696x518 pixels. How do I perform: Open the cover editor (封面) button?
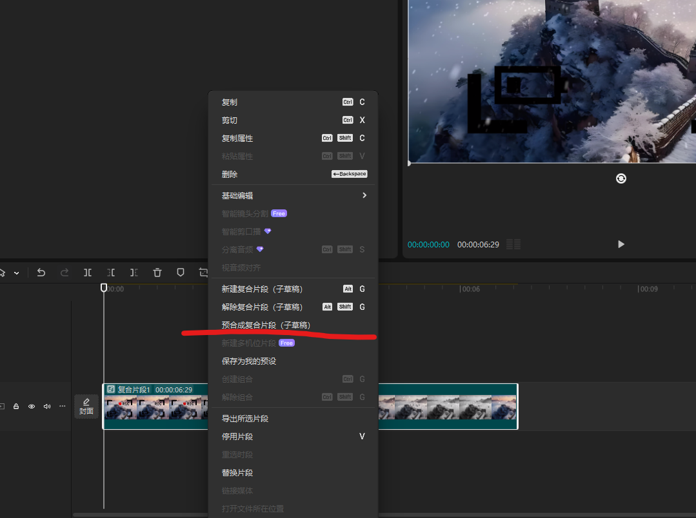86,407
